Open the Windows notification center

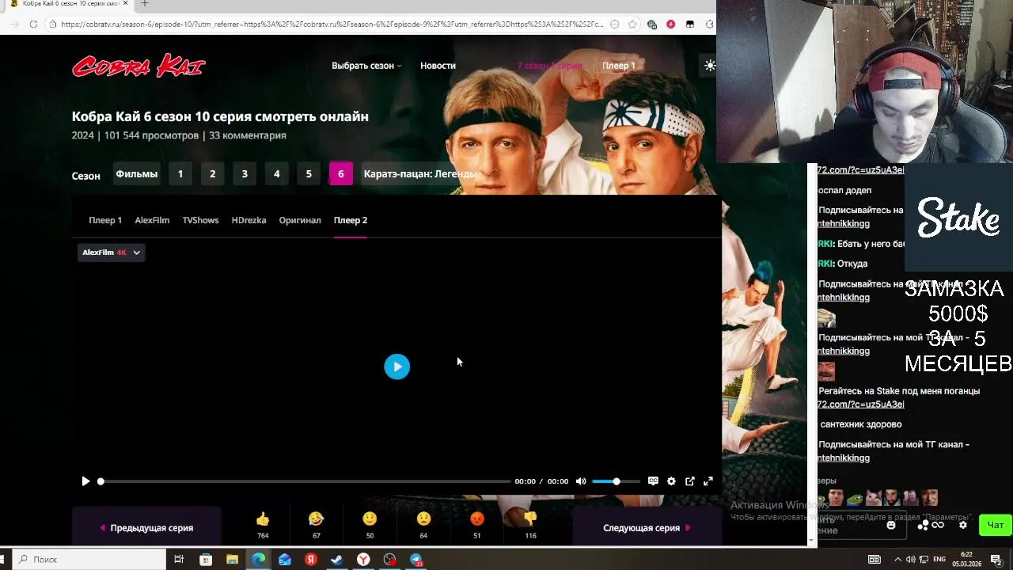click(x=996, y=560)
